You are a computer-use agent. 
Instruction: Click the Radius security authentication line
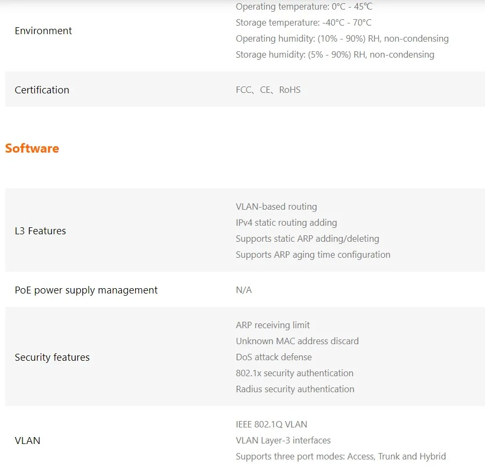(295, 390)
